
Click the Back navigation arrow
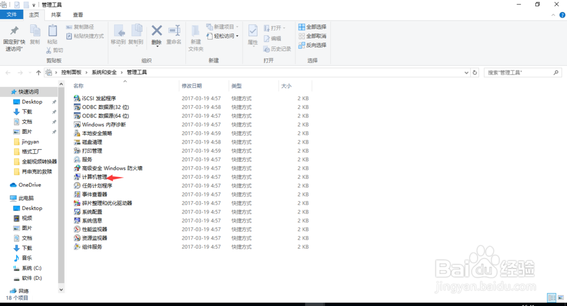(8, 73)
